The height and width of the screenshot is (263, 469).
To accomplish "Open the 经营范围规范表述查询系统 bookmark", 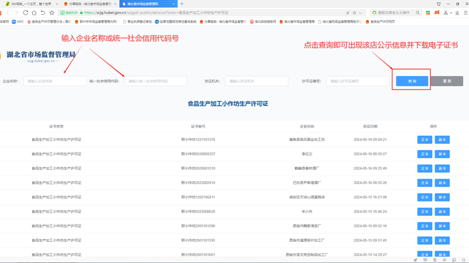I will [175, 22].
